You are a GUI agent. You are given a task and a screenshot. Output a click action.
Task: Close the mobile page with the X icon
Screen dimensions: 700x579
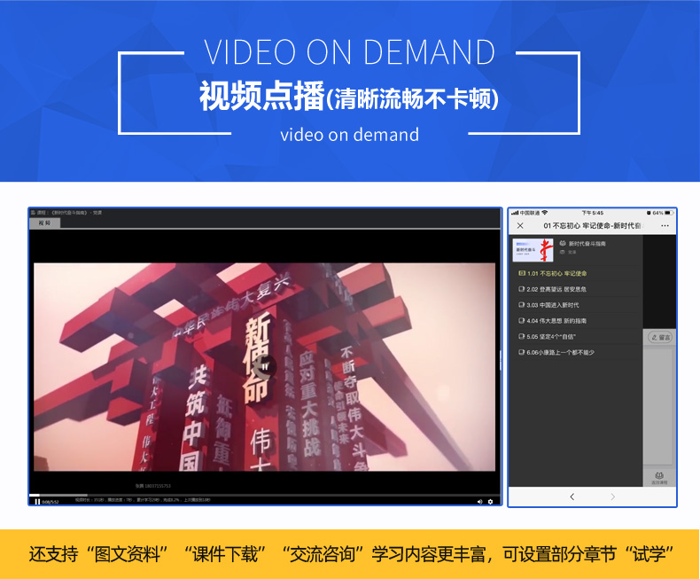click(520, 225)
